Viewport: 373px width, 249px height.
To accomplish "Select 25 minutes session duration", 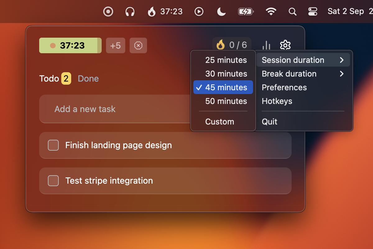I will (x=226, y=60).
